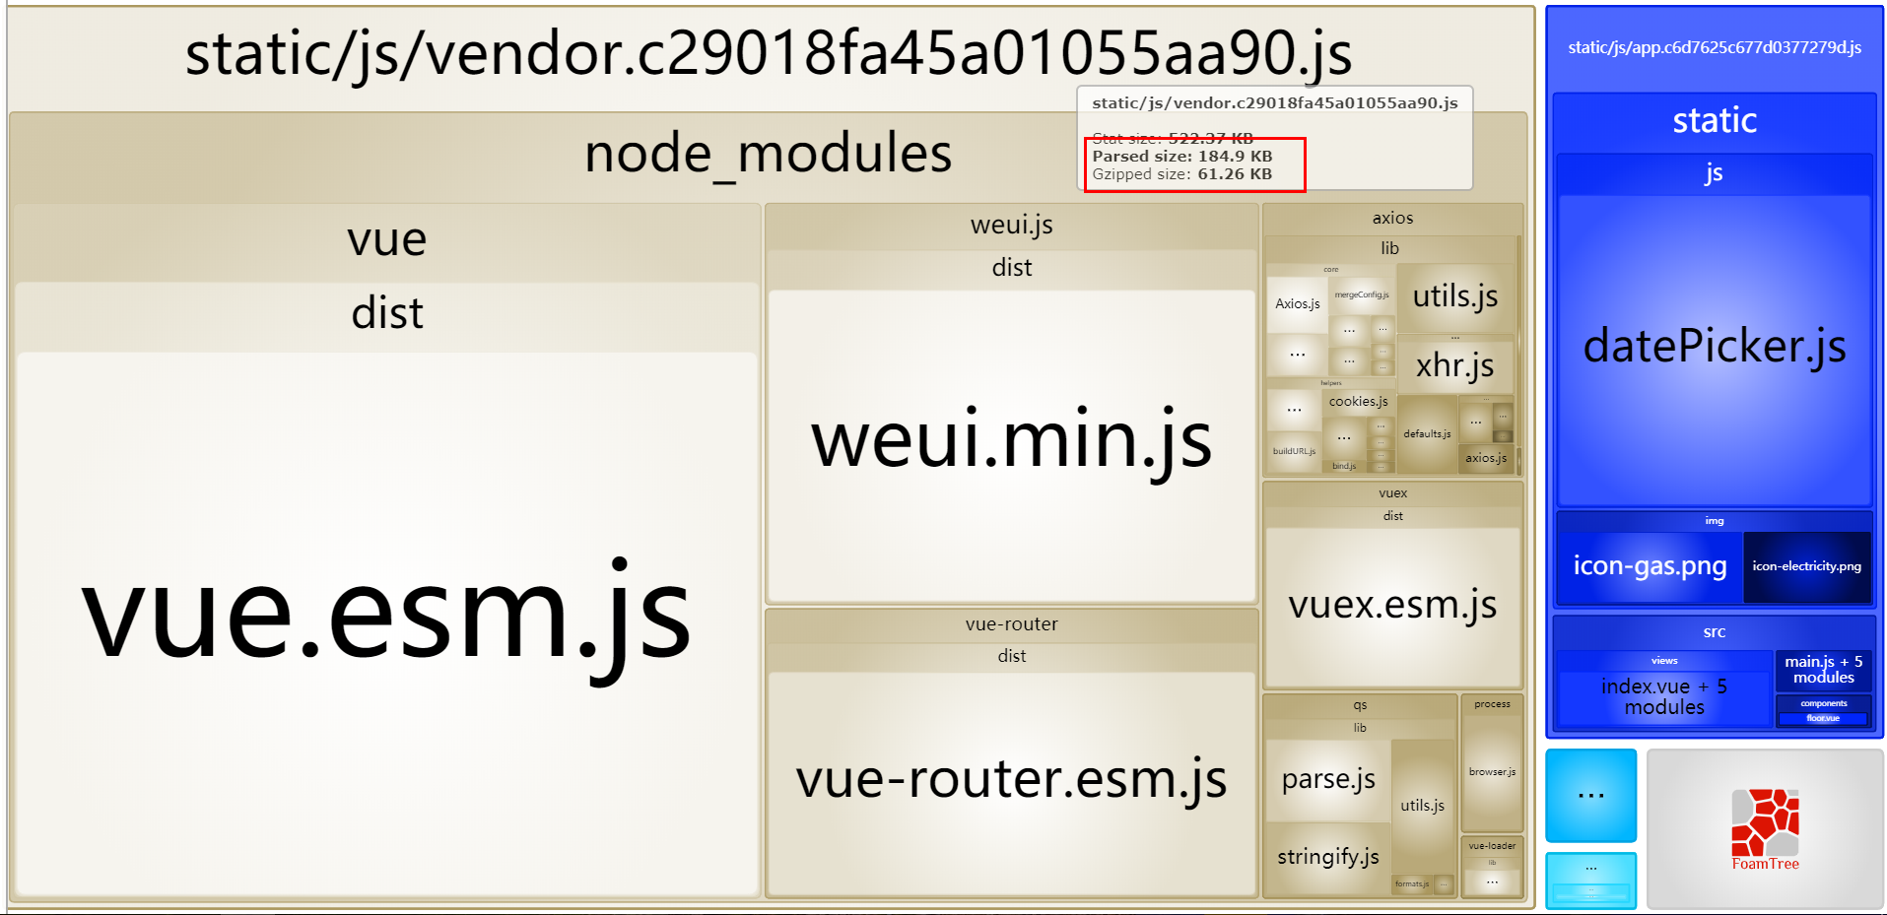Image resolution: width=1887 pixels, height=915 pixels.
Task: Click the browser.js block
Action: tap(1492, 772)
